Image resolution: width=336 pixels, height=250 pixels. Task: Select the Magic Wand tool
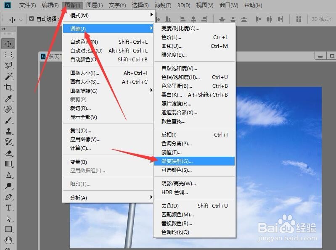(x=8, y=76)
